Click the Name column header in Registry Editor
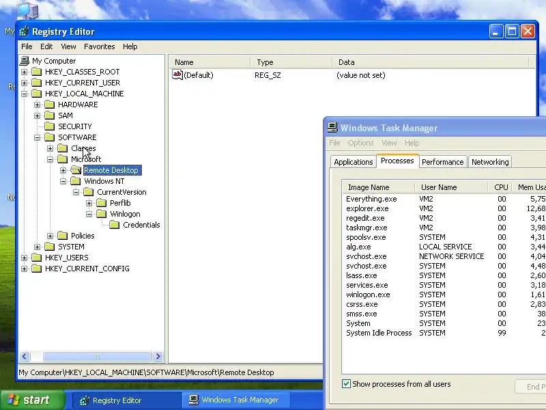 tap(210, 62)
